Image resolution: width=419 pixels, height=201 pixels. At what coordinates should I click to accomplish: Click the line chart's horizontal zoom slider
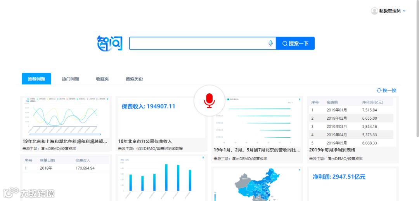coord(65,134)
